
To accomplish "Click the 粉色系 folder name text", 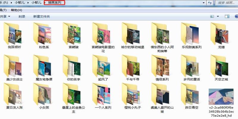I will pyautogui.click(x=44, y=47).
